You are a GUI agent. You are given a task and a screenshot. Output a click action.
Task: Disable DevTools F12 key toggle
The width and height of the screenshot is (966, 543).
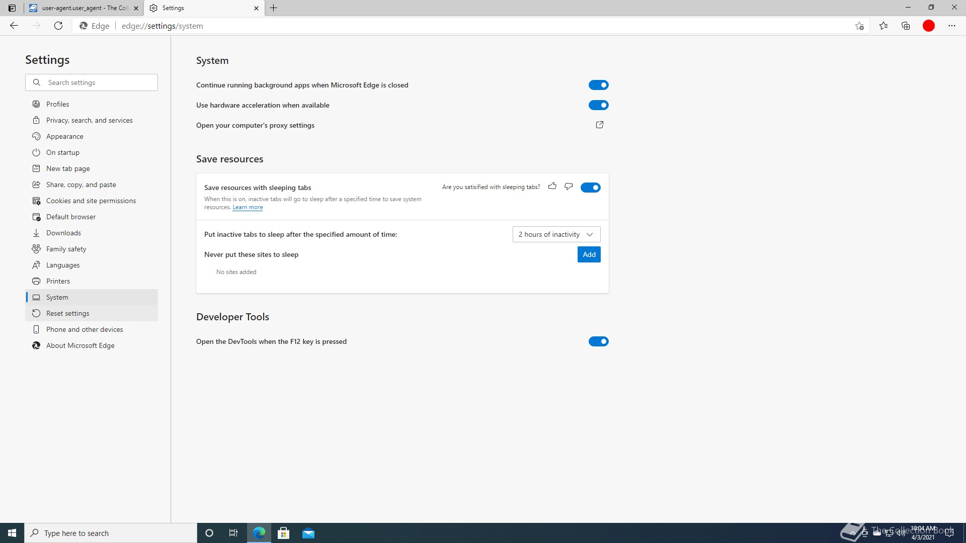pos(598,341)
